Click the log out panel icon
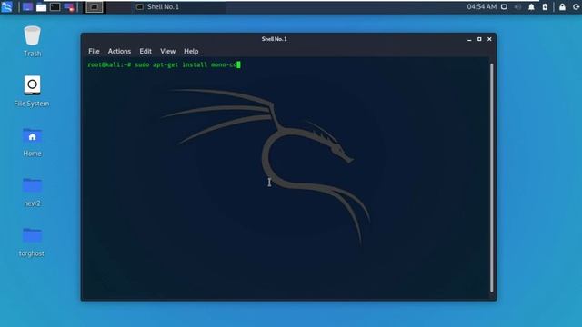 pyautogui.click(x=576, y=6)
